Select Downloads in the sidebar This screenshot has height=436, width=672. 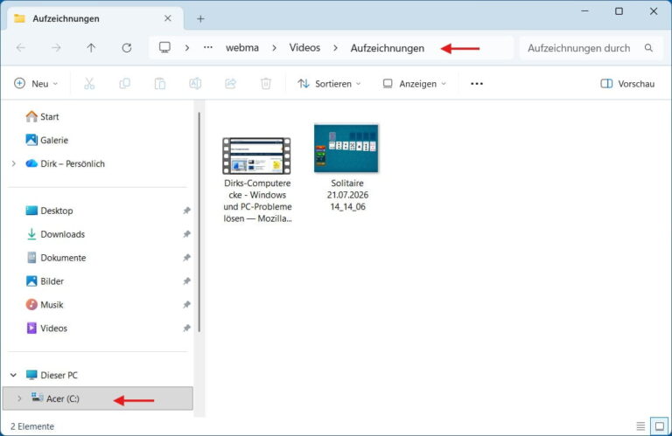point(63,234)
